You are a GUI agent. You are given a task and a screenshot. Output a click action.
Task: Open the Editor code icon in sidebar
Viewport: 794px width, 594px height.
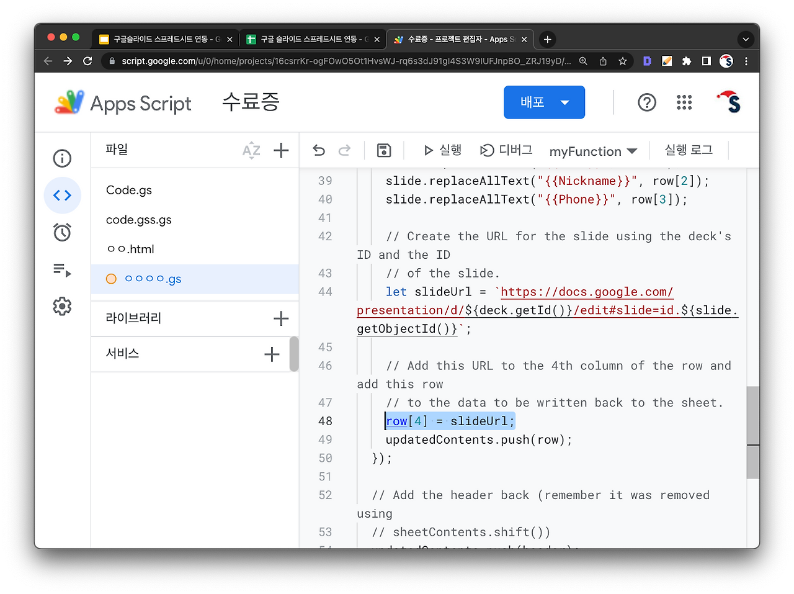(x=62, y=196)
